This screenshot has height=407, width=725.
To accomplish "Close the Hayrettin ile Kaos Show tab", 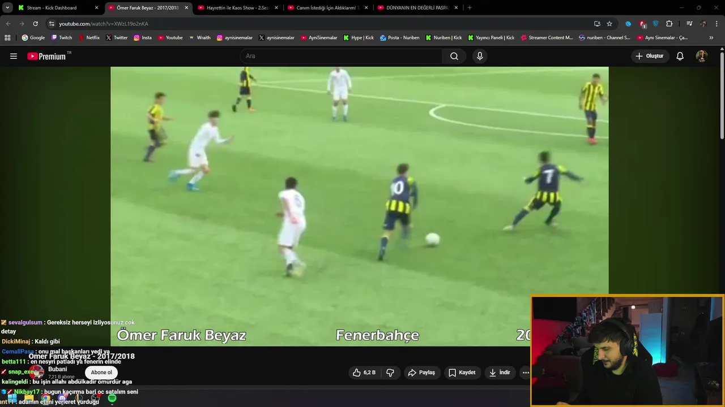I will [x=276, y=8].
